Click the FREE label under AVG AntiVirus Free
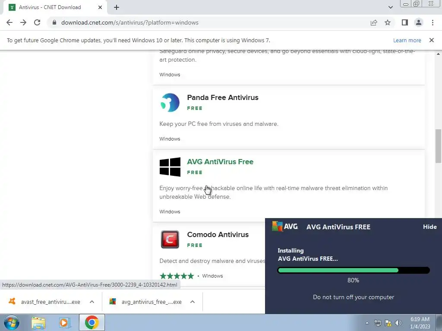This screenshot has width=442, height=331. (195, 172)
